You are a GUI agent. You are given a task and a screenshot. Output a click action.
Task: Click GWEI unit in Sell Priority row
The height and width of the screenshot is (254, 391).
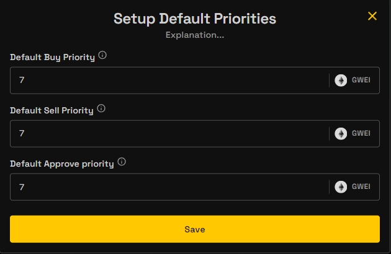pos(361,134)
